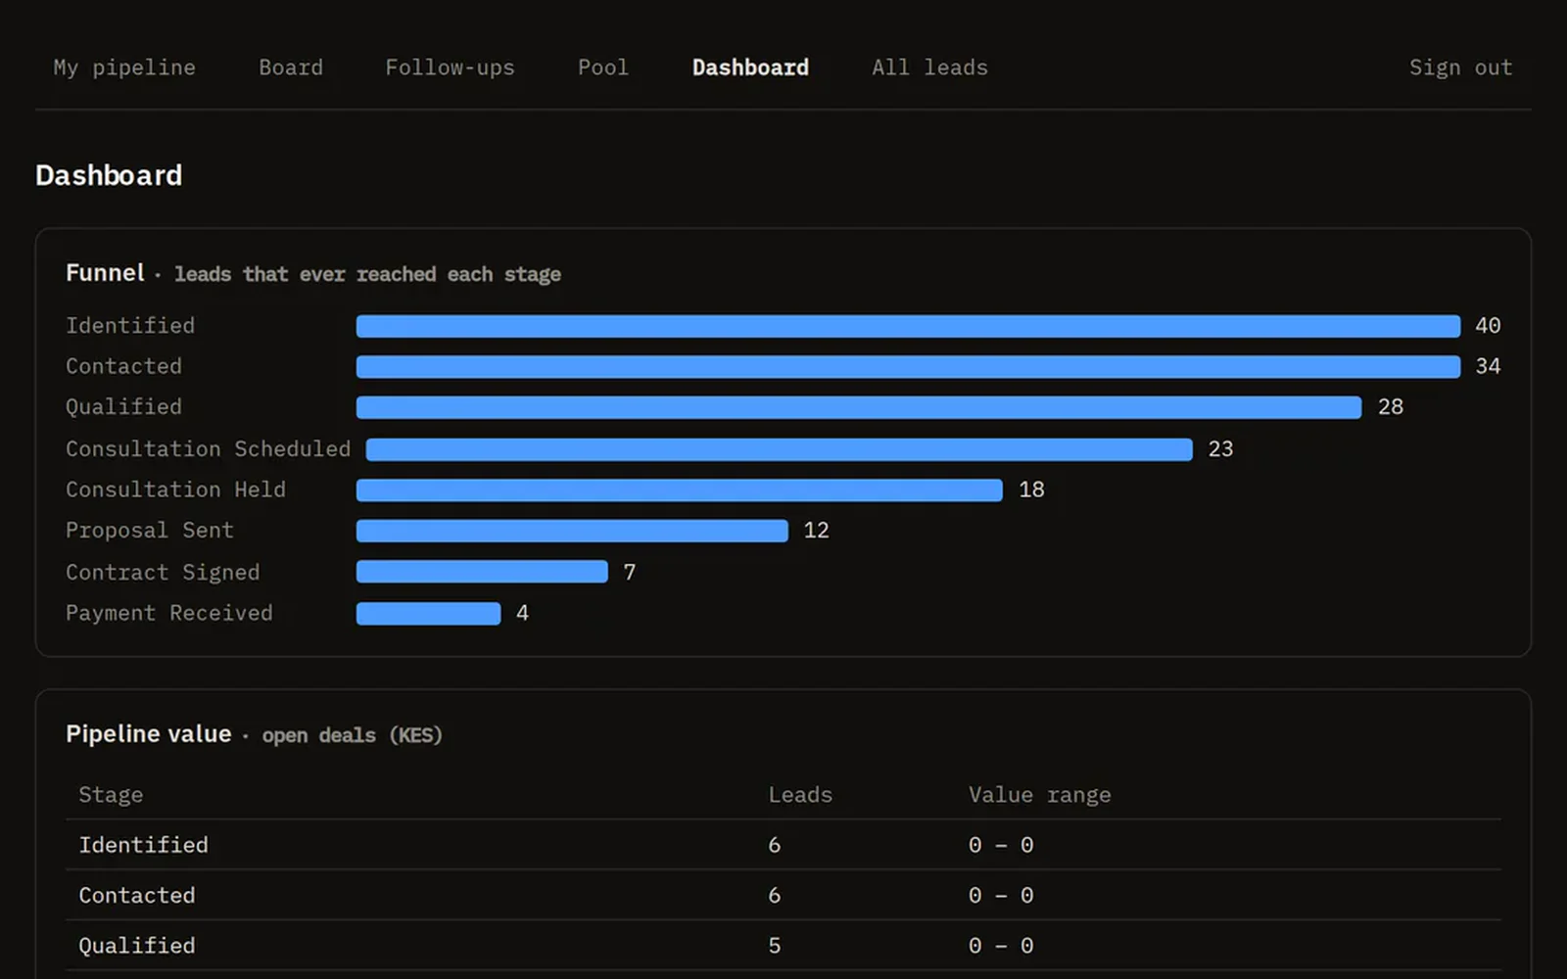Click the value range in Qualified row
This screenshot has width=1567, height=979.
[x=1001, y=946]
